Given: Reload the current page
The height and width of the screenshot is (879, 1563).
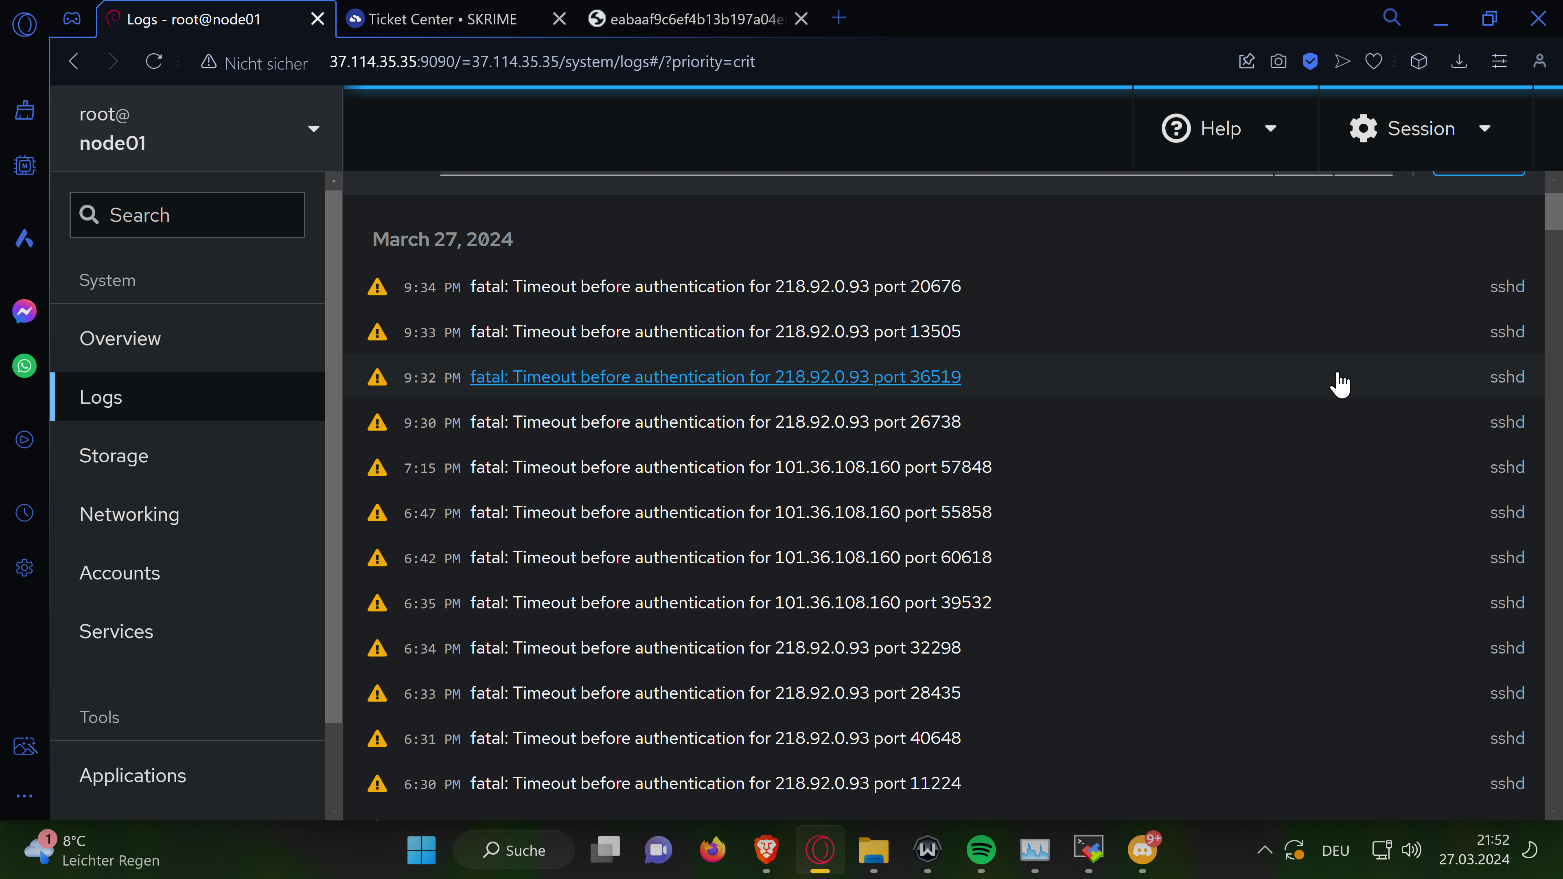Looking at the screenshot, I should pyautogui.click(x=153, y=61).
